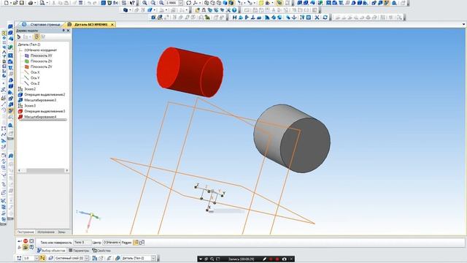Select the red cylinder body

pos(190,72)
